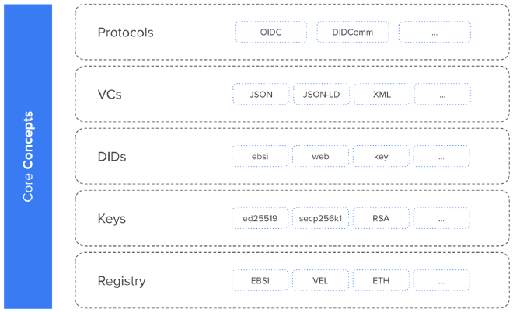The height and width of the screenshot is (312, 513).
Task: Select the Keys row label
Action: click(x=112, y=219)
